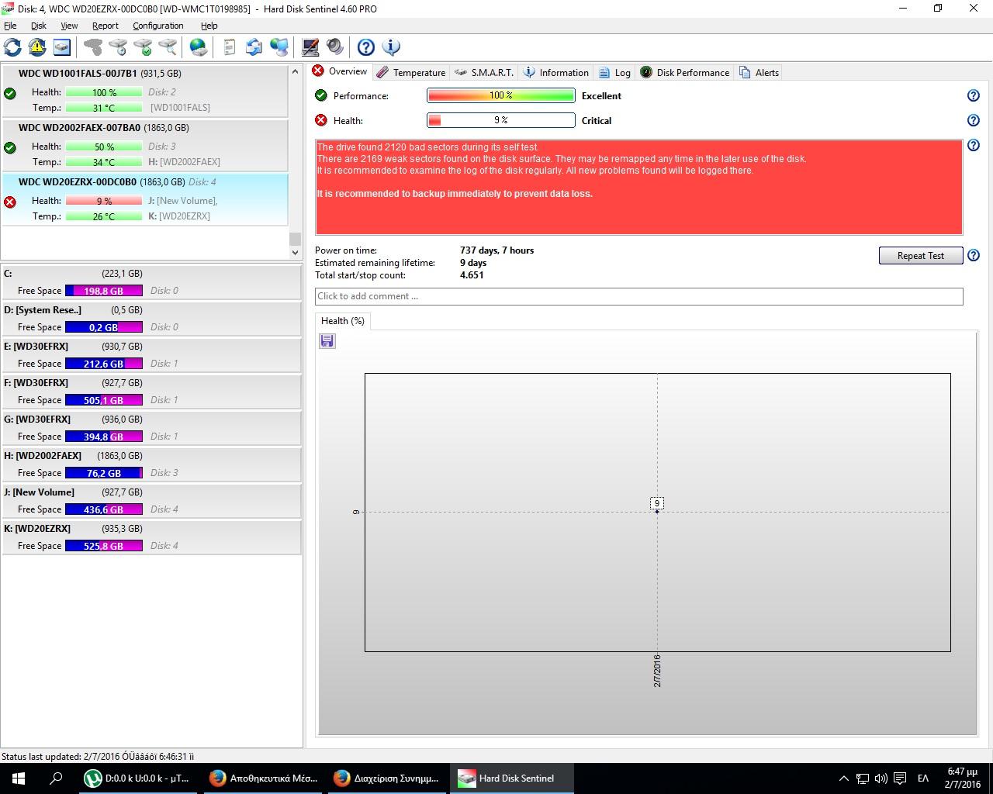Viewport: 993px width, 794px height.
Task: Switch to uTorrent in the taskbar
Action: (138, 778)
